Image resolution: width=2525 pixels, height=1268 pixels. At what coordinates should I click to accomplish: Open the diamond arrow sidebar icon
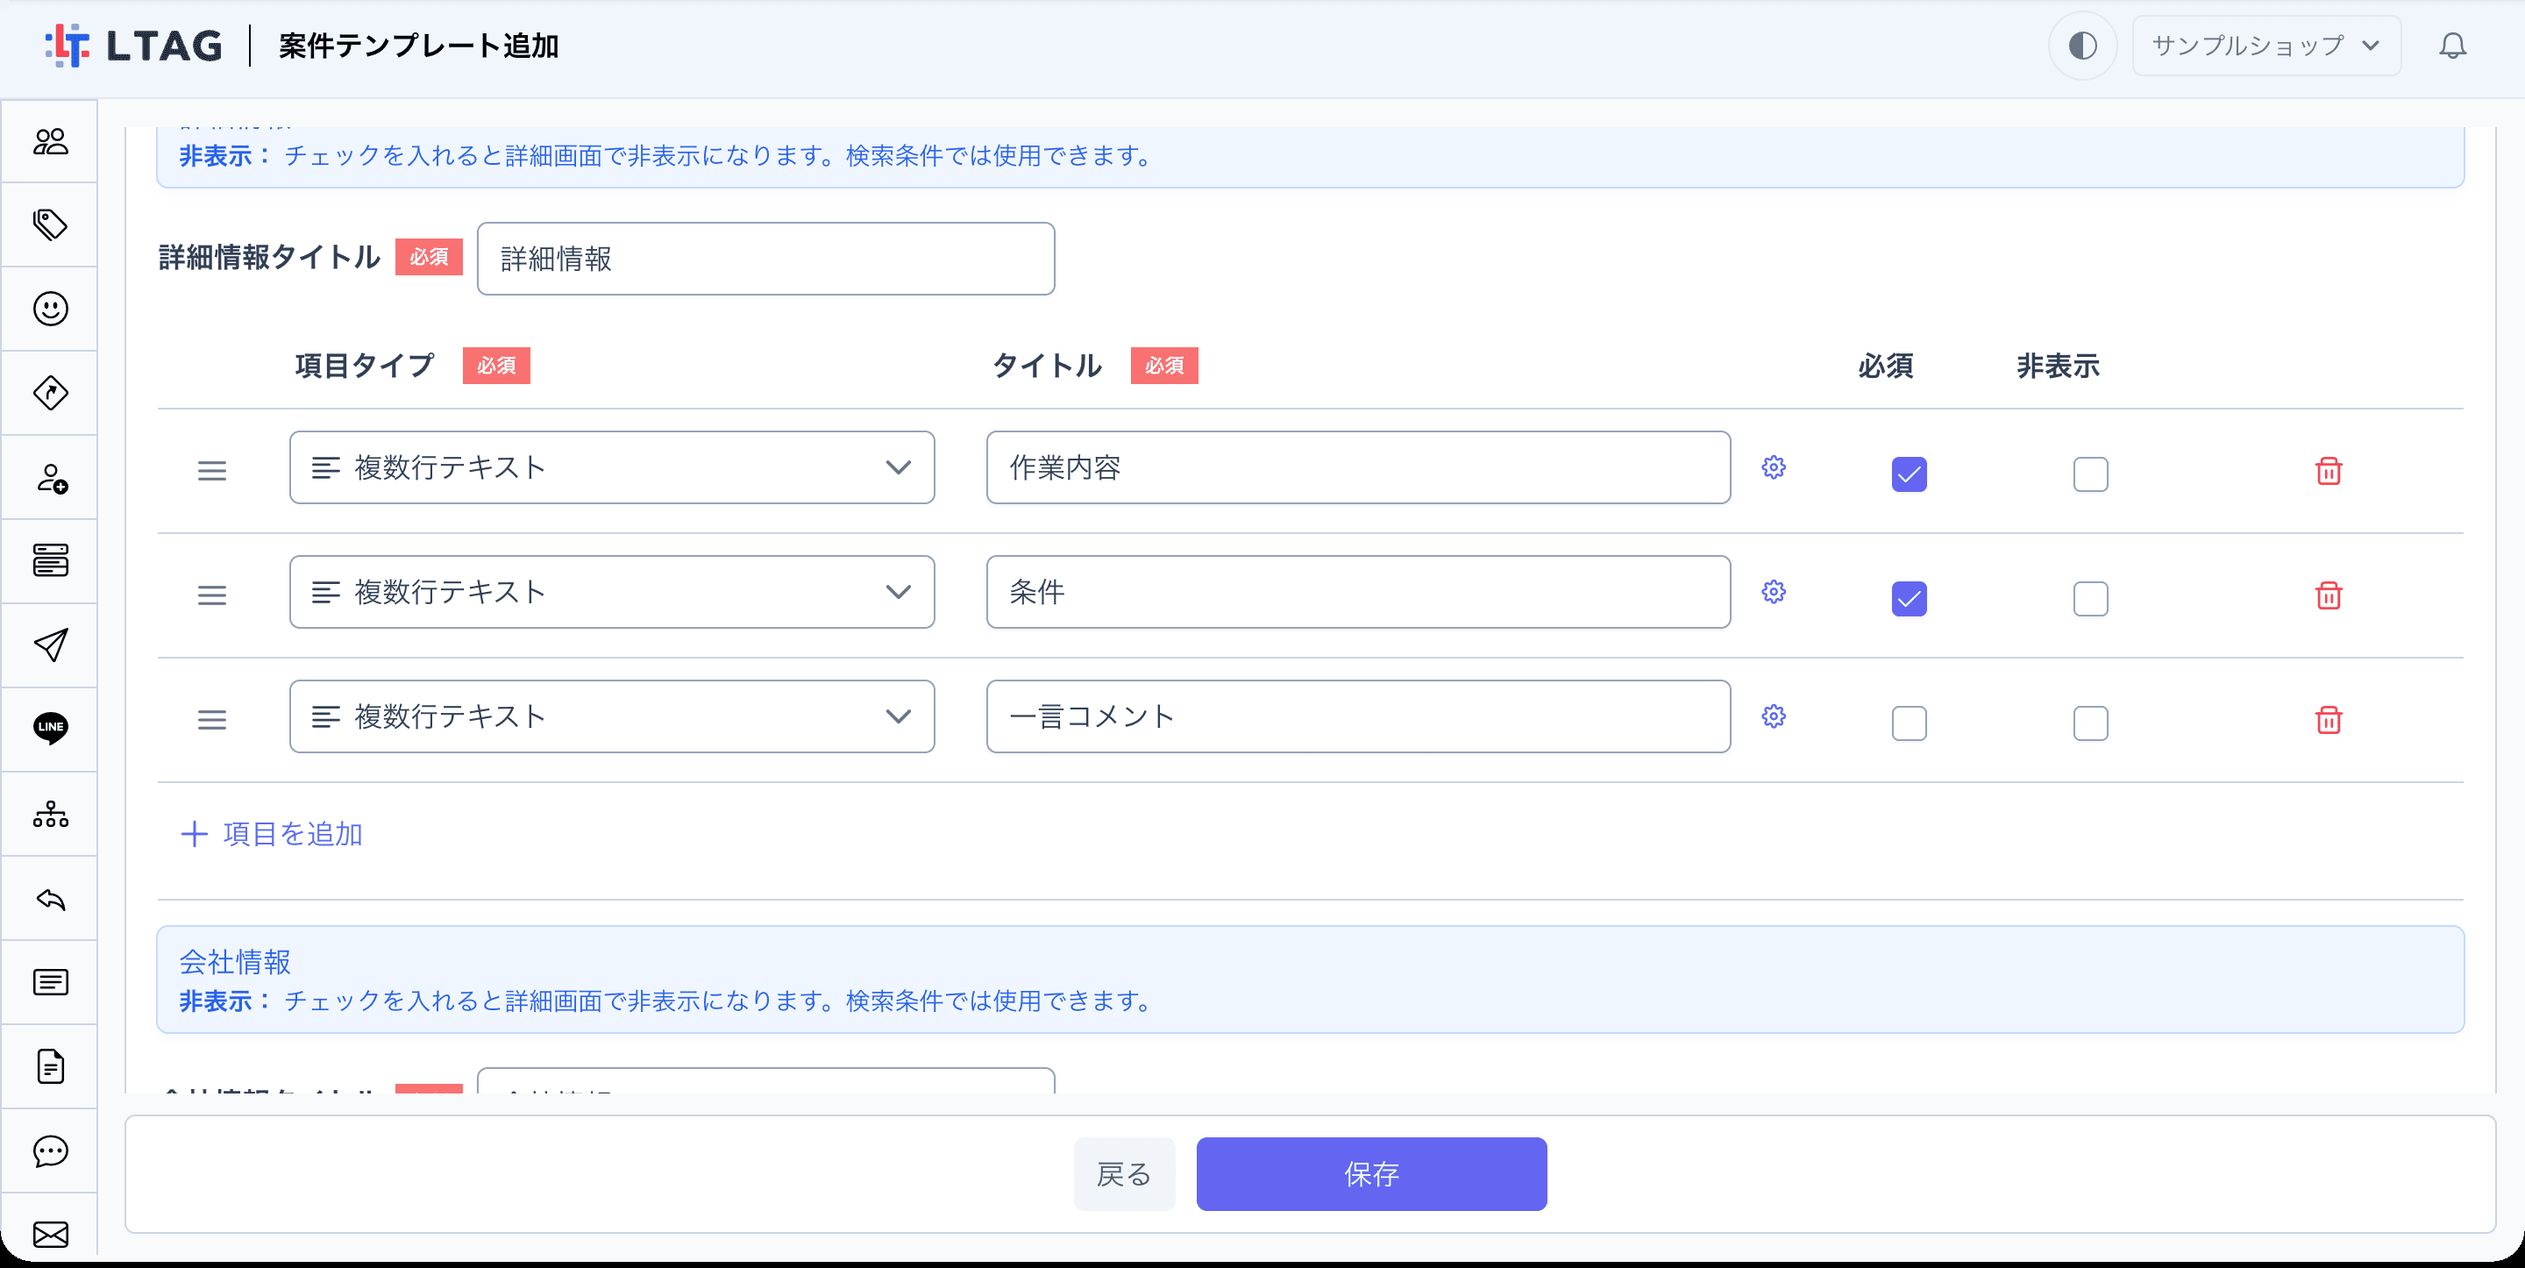click(x=50, y=393)
